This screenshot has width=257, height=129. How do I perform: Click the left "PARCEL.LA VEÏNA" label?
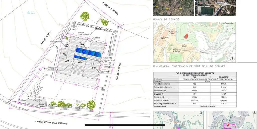pyautogui.click(x=46, y=38)
